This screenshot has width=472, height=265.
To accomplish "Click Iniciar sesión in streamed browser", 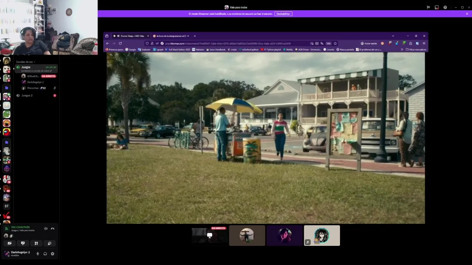I will [369, 43].
